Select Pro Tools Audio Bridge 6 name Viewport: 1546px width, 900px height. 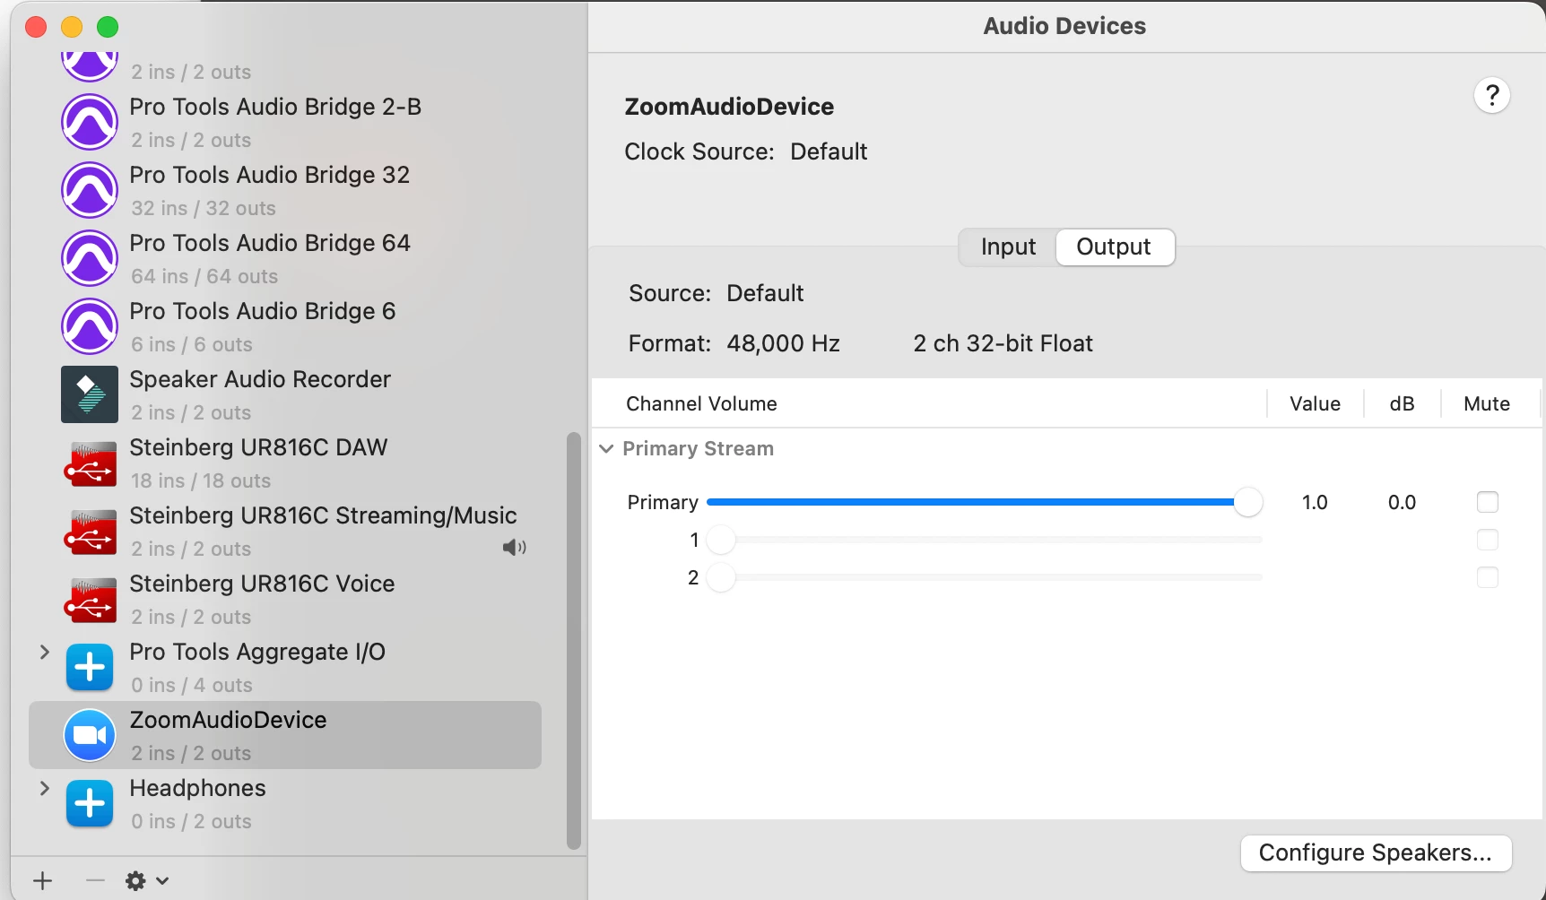[263, 311]
